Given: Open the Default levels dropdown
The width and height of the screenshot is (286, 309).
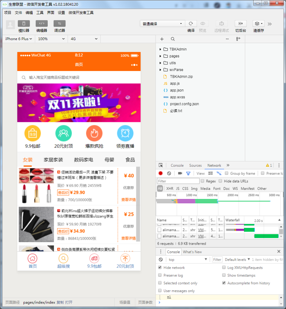Looking at the screenshot, I should click(x=237, y=260).
